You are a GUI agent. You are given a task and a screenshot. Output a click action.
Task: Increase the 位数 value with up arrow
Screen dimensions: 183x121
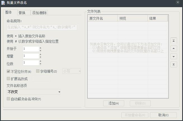coord(41,61)
